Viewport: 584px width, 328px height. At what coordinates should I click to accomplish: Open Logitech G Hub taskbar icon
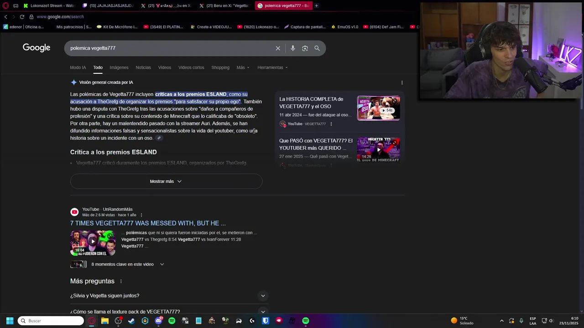[252, 321]
